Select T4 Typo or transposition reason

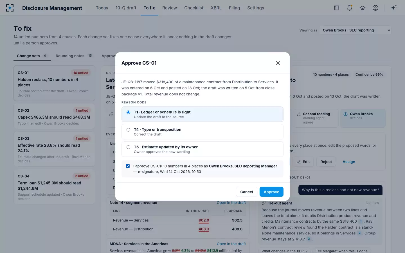[202, 132]
